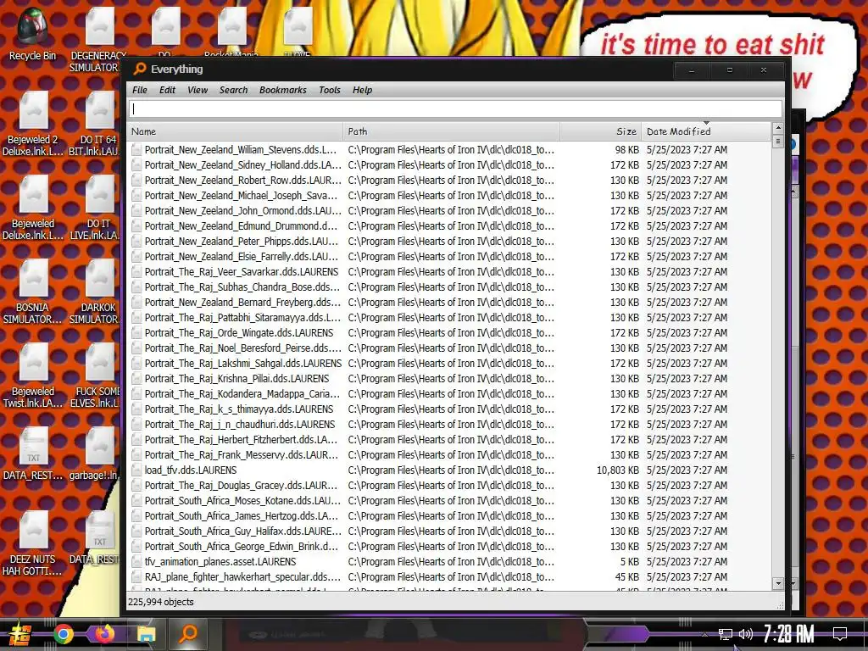Open the Tools menu
The width and height of the screenshot is (868, 651).
(330, 90)
